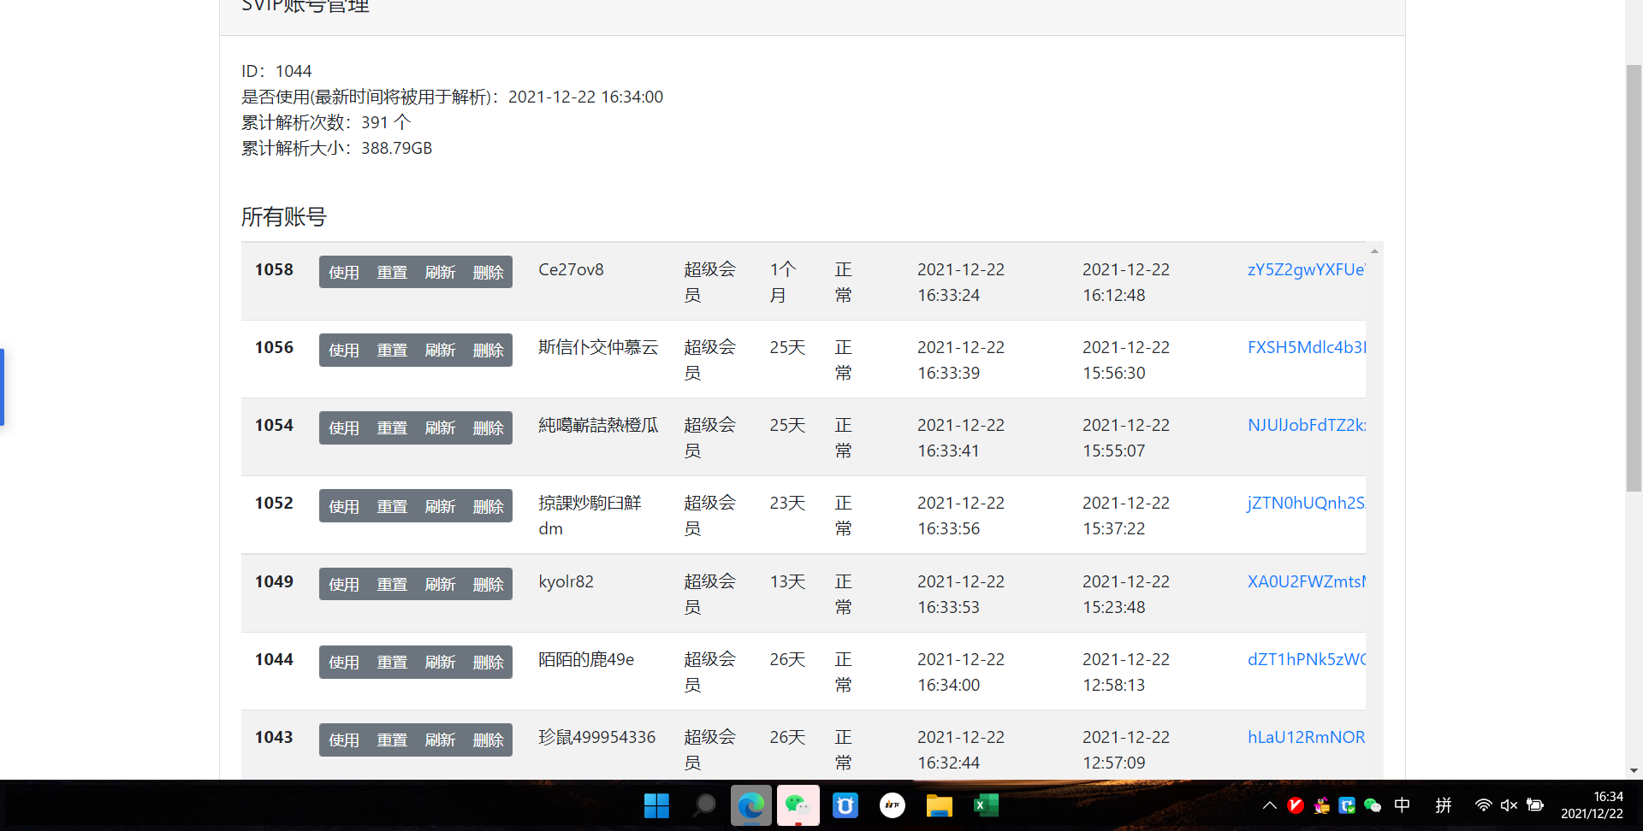Open the clock and date flyout
The image size is (1643, 831).
click(1592, 805)
